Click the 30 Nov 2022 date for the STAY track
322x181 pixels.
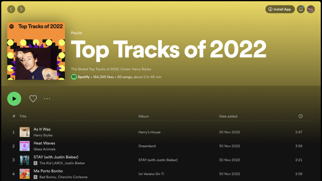click(x=229, y=160)
